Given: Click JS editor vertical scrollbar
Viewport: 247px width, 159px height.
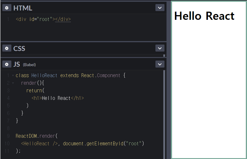Looking at the screenshot, I should click(x=164, y=114).
